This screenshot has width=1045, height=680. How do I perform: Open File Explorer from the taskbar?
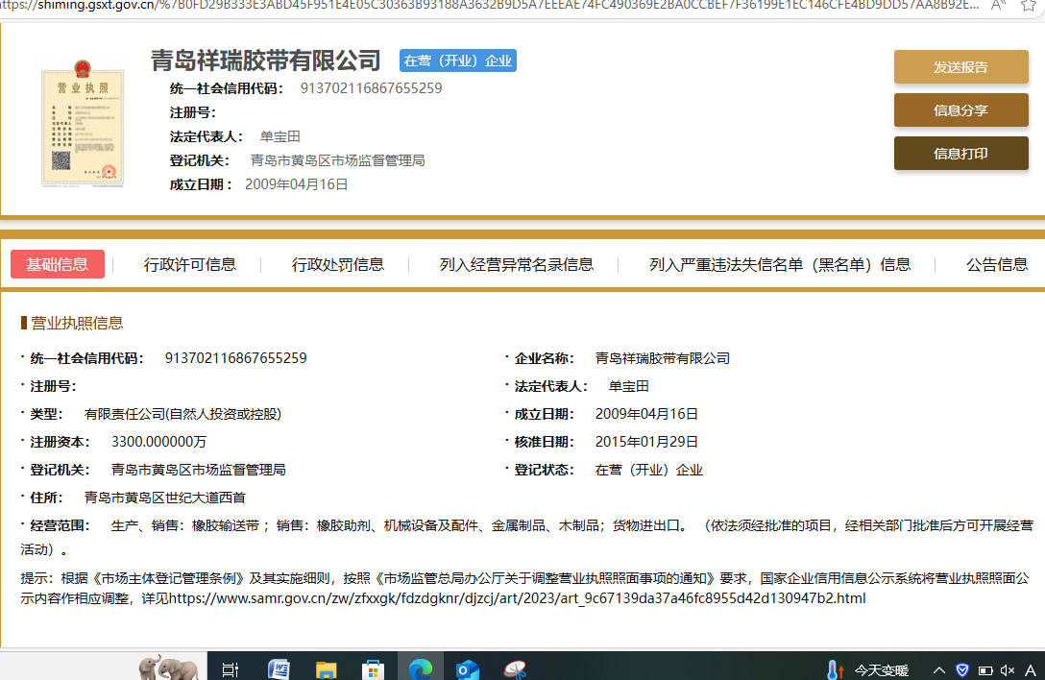327,668
